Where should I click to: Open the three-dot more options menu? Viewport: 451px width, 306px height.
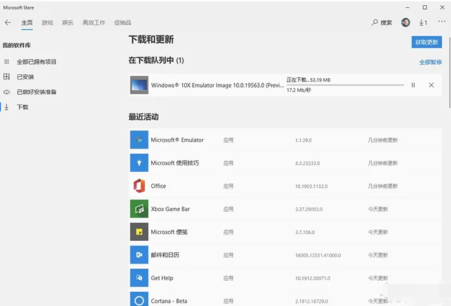[x=442, y=21]
